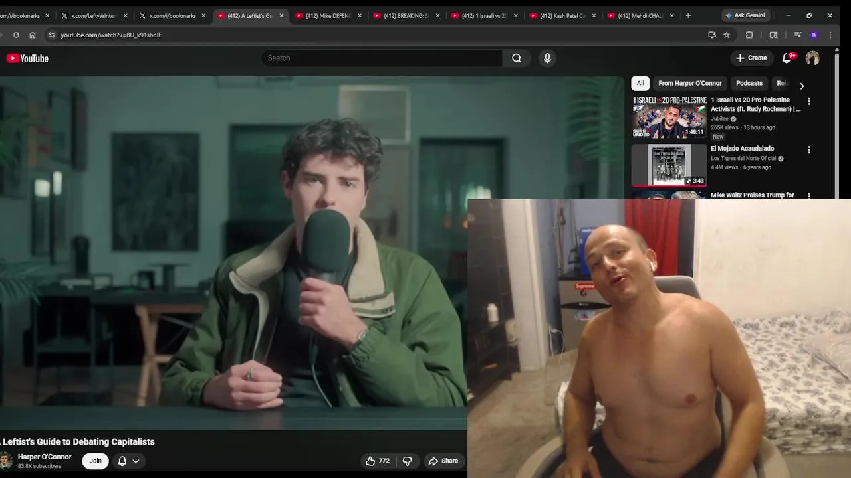Screen dimensions: 851x478
Task: Reload the page with the refresh icon
Action: click(16, 35)
